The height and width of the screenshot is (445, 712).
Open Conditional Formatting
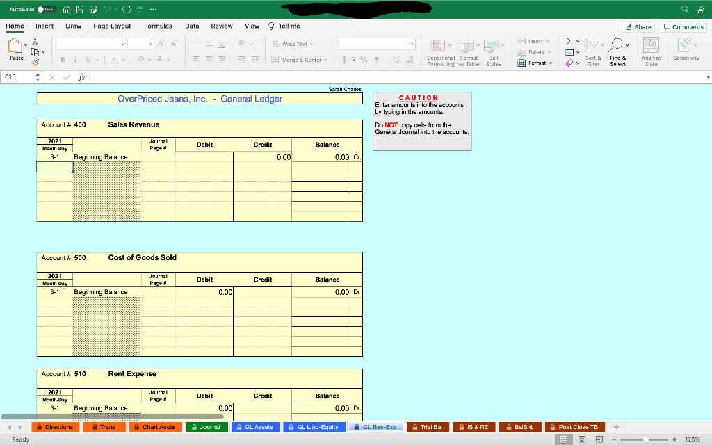tap(440, 53)
